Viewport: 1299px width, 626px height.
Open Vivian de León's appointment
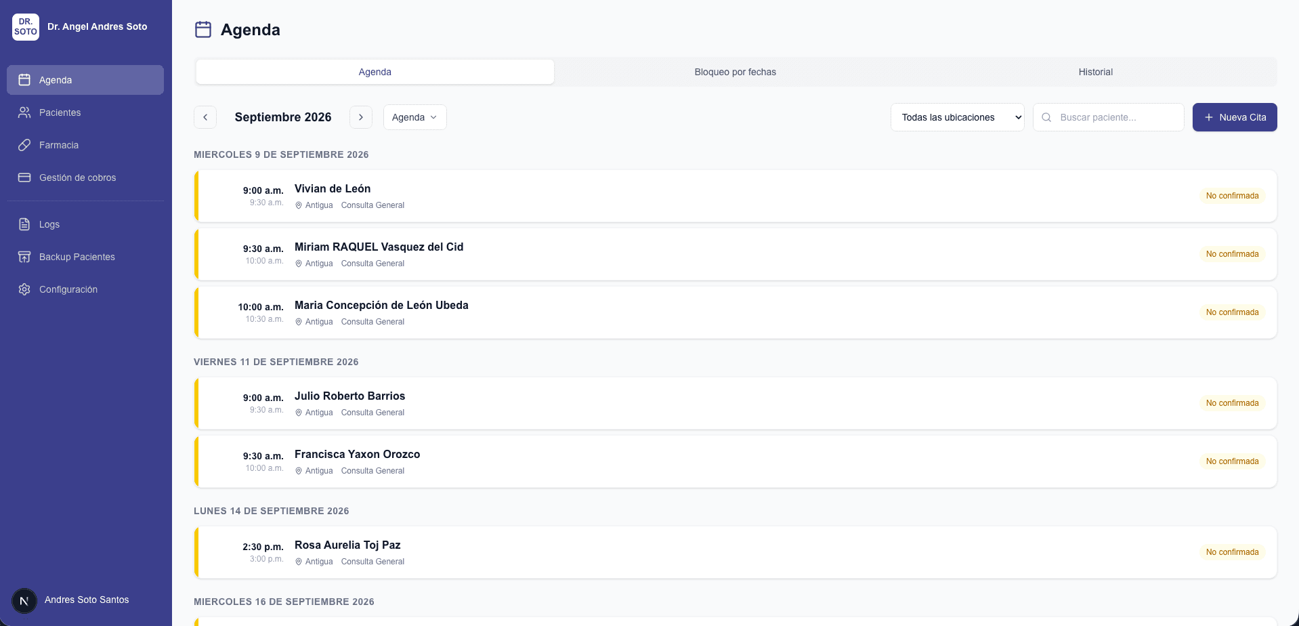[x=736, y=196]
